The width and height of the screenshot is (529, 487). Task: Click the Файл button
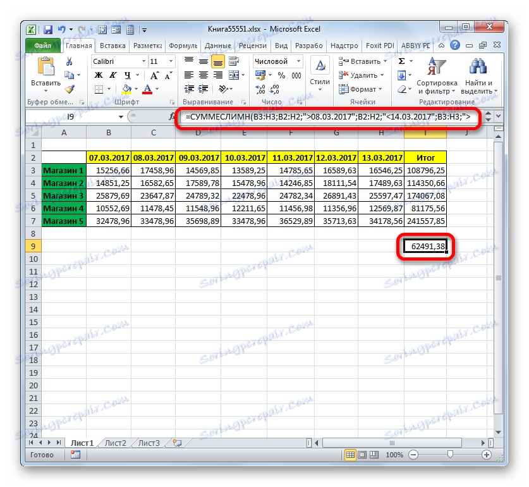pyautogui.click(x=43, y=46)
